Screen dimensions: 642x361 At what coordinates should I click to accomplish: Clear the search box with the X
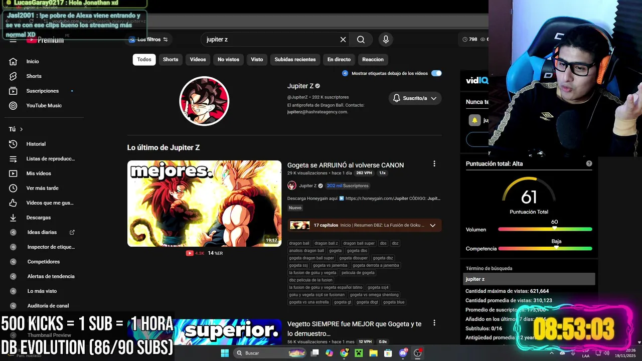click(343, 40)
